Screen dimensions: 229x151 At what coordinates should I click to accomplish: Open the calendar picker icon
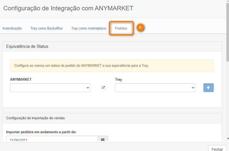pyautogui.click(x=103, y=139)
